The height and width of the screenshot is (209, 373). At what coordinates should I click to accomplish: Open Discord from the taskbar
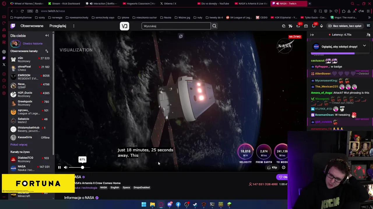pos(170,204)
